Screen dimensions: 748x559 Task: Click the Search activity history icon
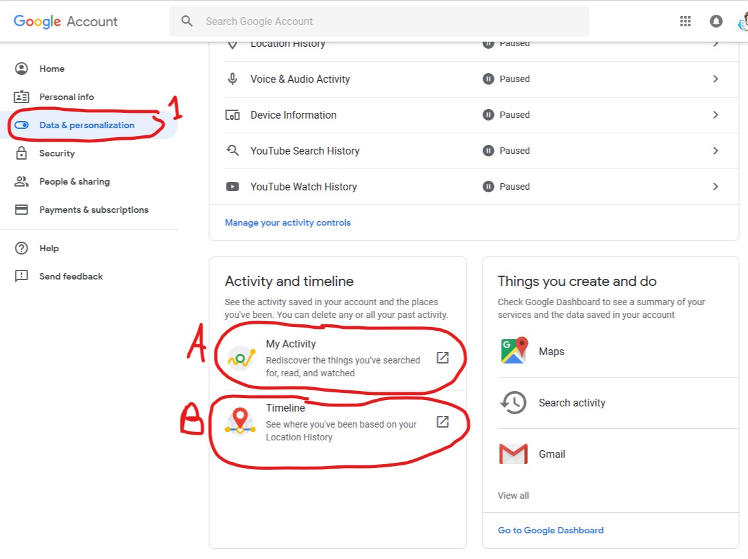point(513,403)
